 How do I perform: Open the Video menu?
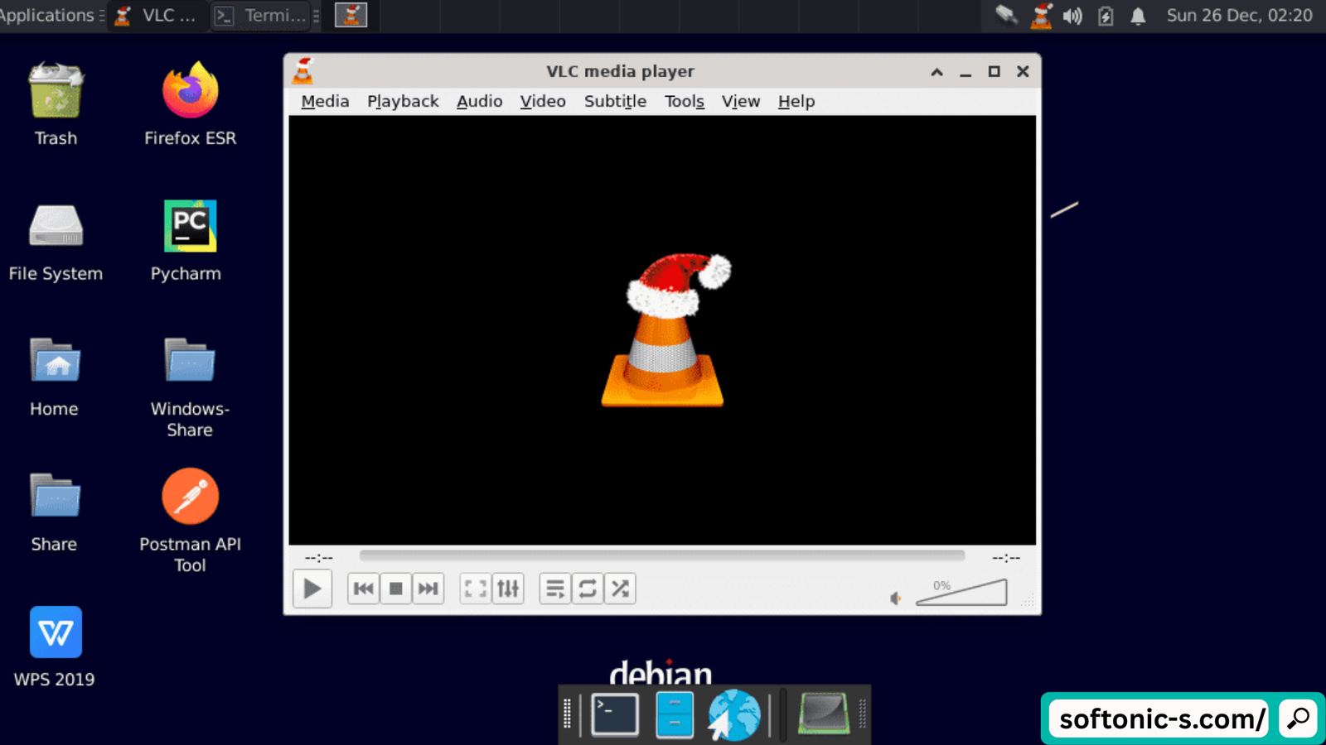pyautogui.click(x=543, y=101)
